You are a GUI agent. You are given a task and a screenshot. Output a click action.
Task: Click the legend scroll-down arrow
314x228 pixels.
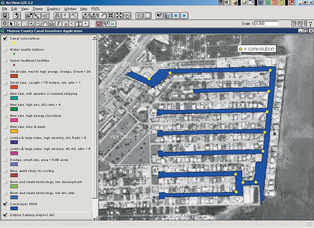pyautogui.click(x=95, y=218)
